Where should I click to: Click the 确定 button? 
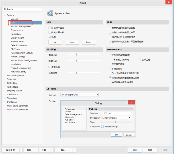coord(135,150)
